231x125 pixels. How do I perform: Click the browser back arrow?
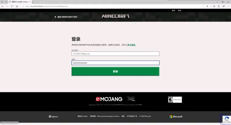coord(2,6)
